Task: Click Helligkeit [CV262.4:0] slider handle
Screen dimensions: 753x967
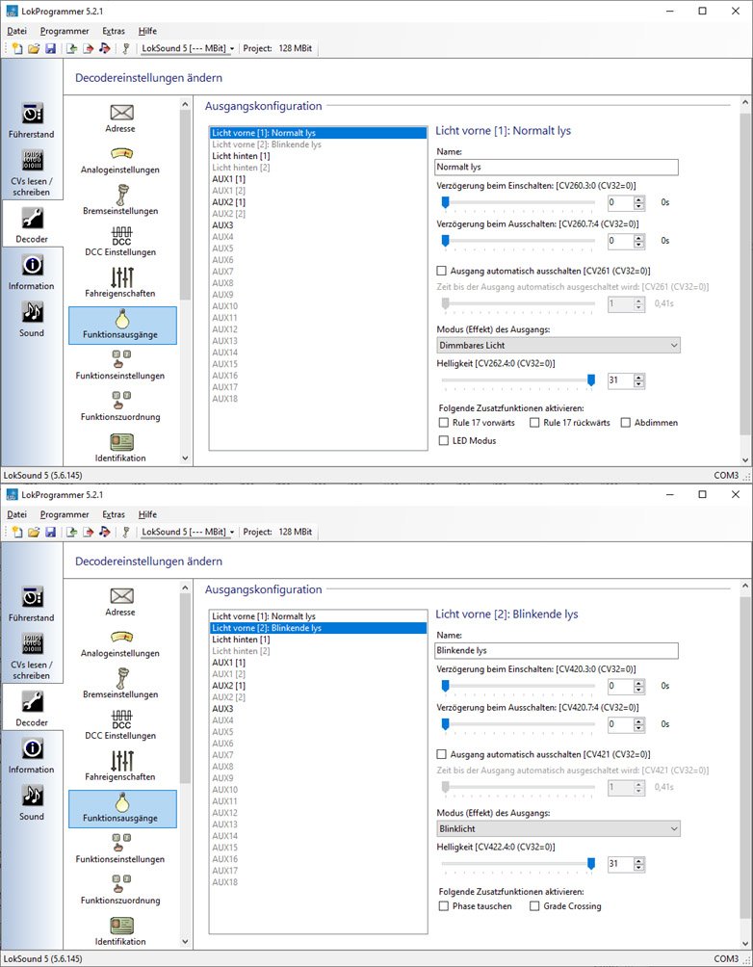Action: click(591, 380)
